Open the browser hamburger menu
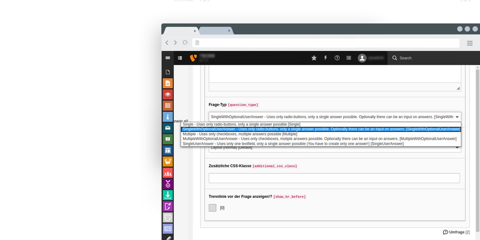This screenshot has height=240, width=480. point(470,43)
